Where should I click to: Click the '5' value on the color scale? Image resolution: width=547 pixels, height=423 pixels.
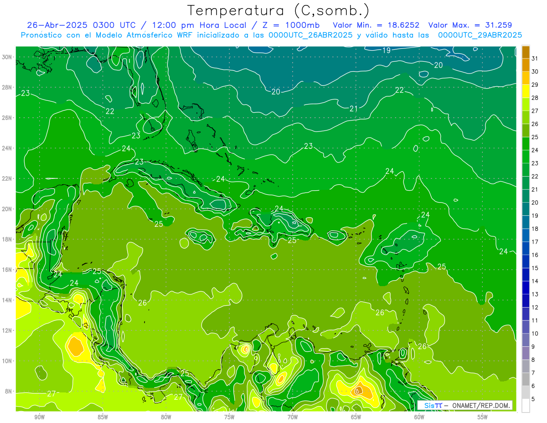534,399
